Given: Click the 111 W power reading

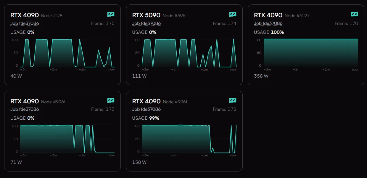Looking at the screenshot, I should (139, 76).
